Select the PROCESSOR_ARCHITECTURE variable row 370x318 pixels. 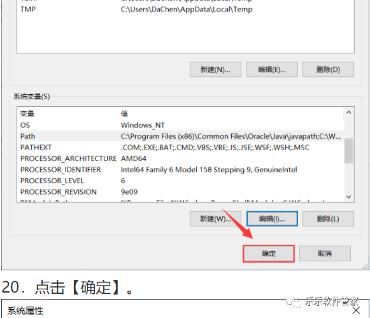181,158
